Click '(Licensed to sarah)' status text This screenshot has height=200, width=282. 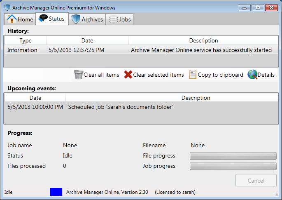pos(175,192)
